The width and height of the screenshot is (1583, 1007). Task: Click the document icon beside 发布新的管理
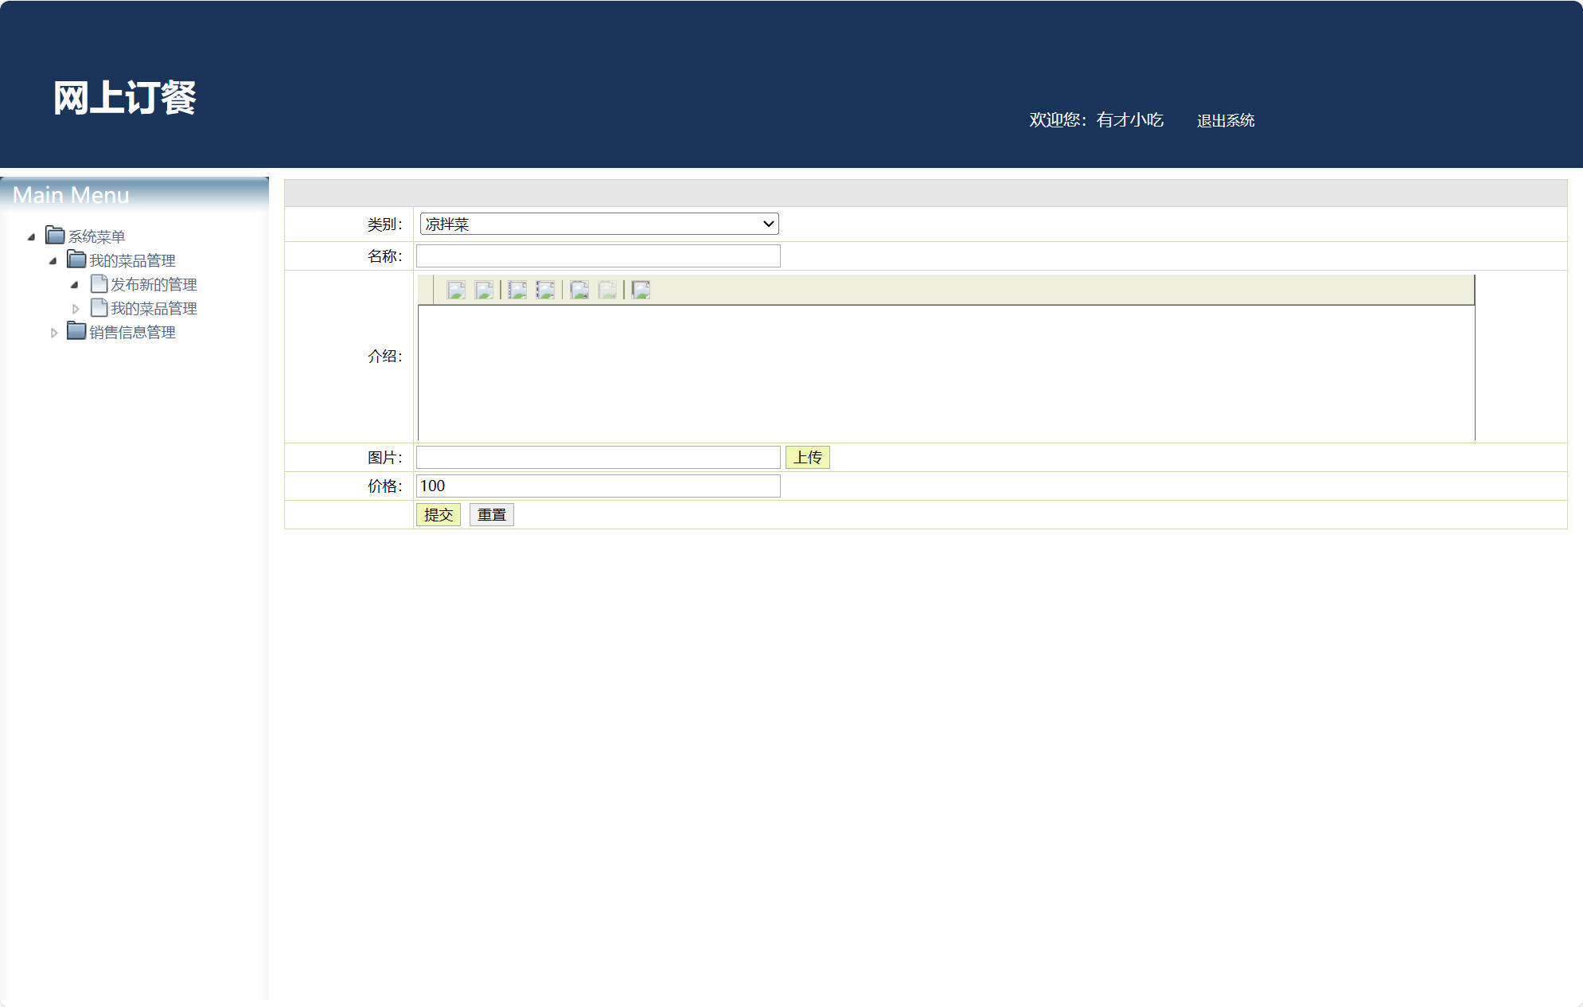(99, 283)
